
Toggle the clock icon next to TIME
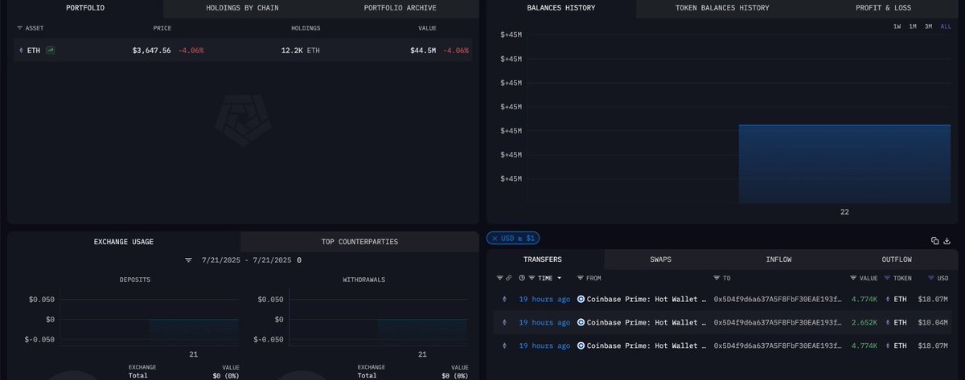pyautogui.click(x=523, y=278)
